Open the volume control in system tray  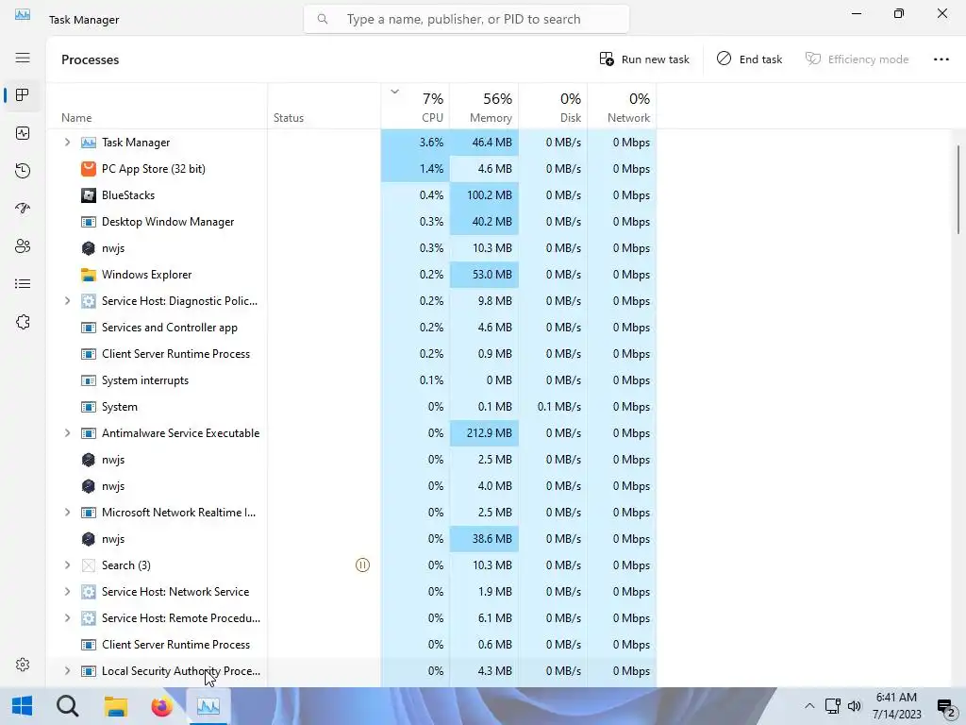coord(855,706)
